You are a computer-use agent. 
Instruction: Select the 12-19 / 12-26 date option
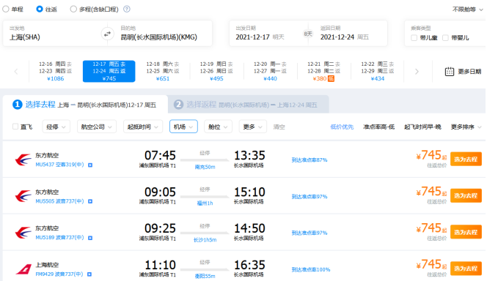(x=216, y=71)
